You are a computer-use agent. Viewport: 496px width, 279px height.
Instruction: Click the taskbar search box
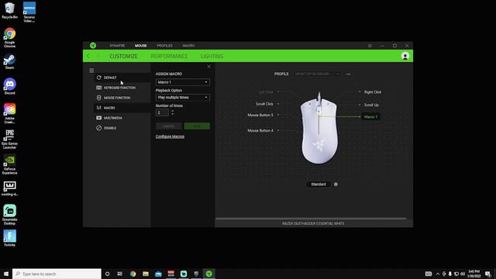[57, 274]
